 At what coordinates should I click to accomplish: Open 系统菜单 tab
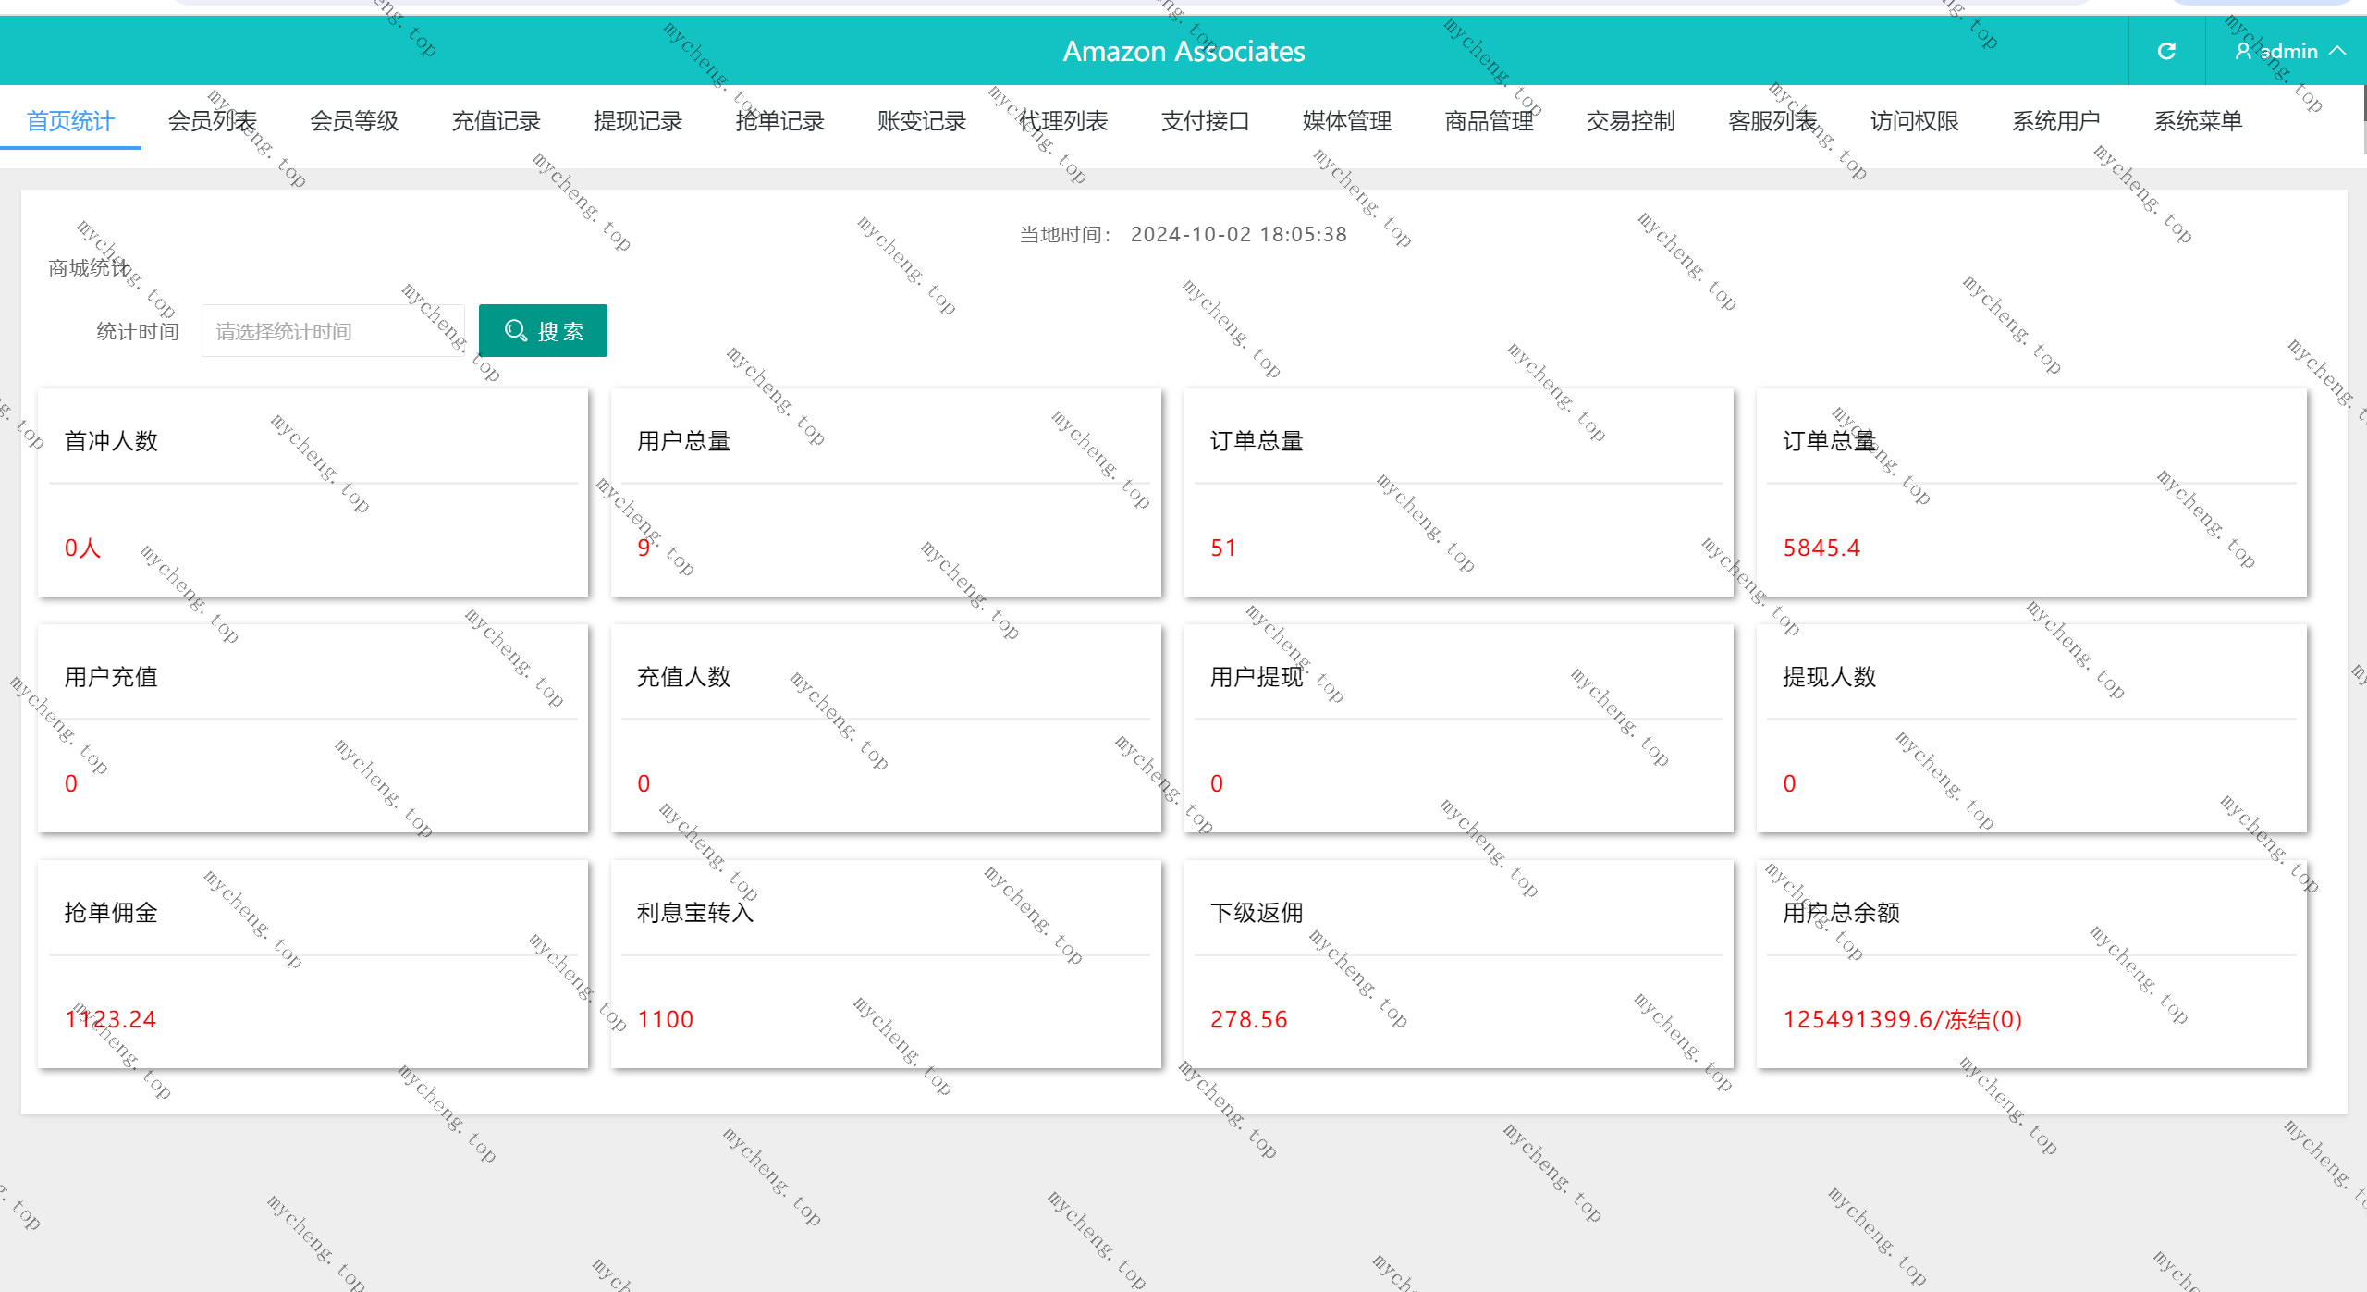tap(2199, 121)
